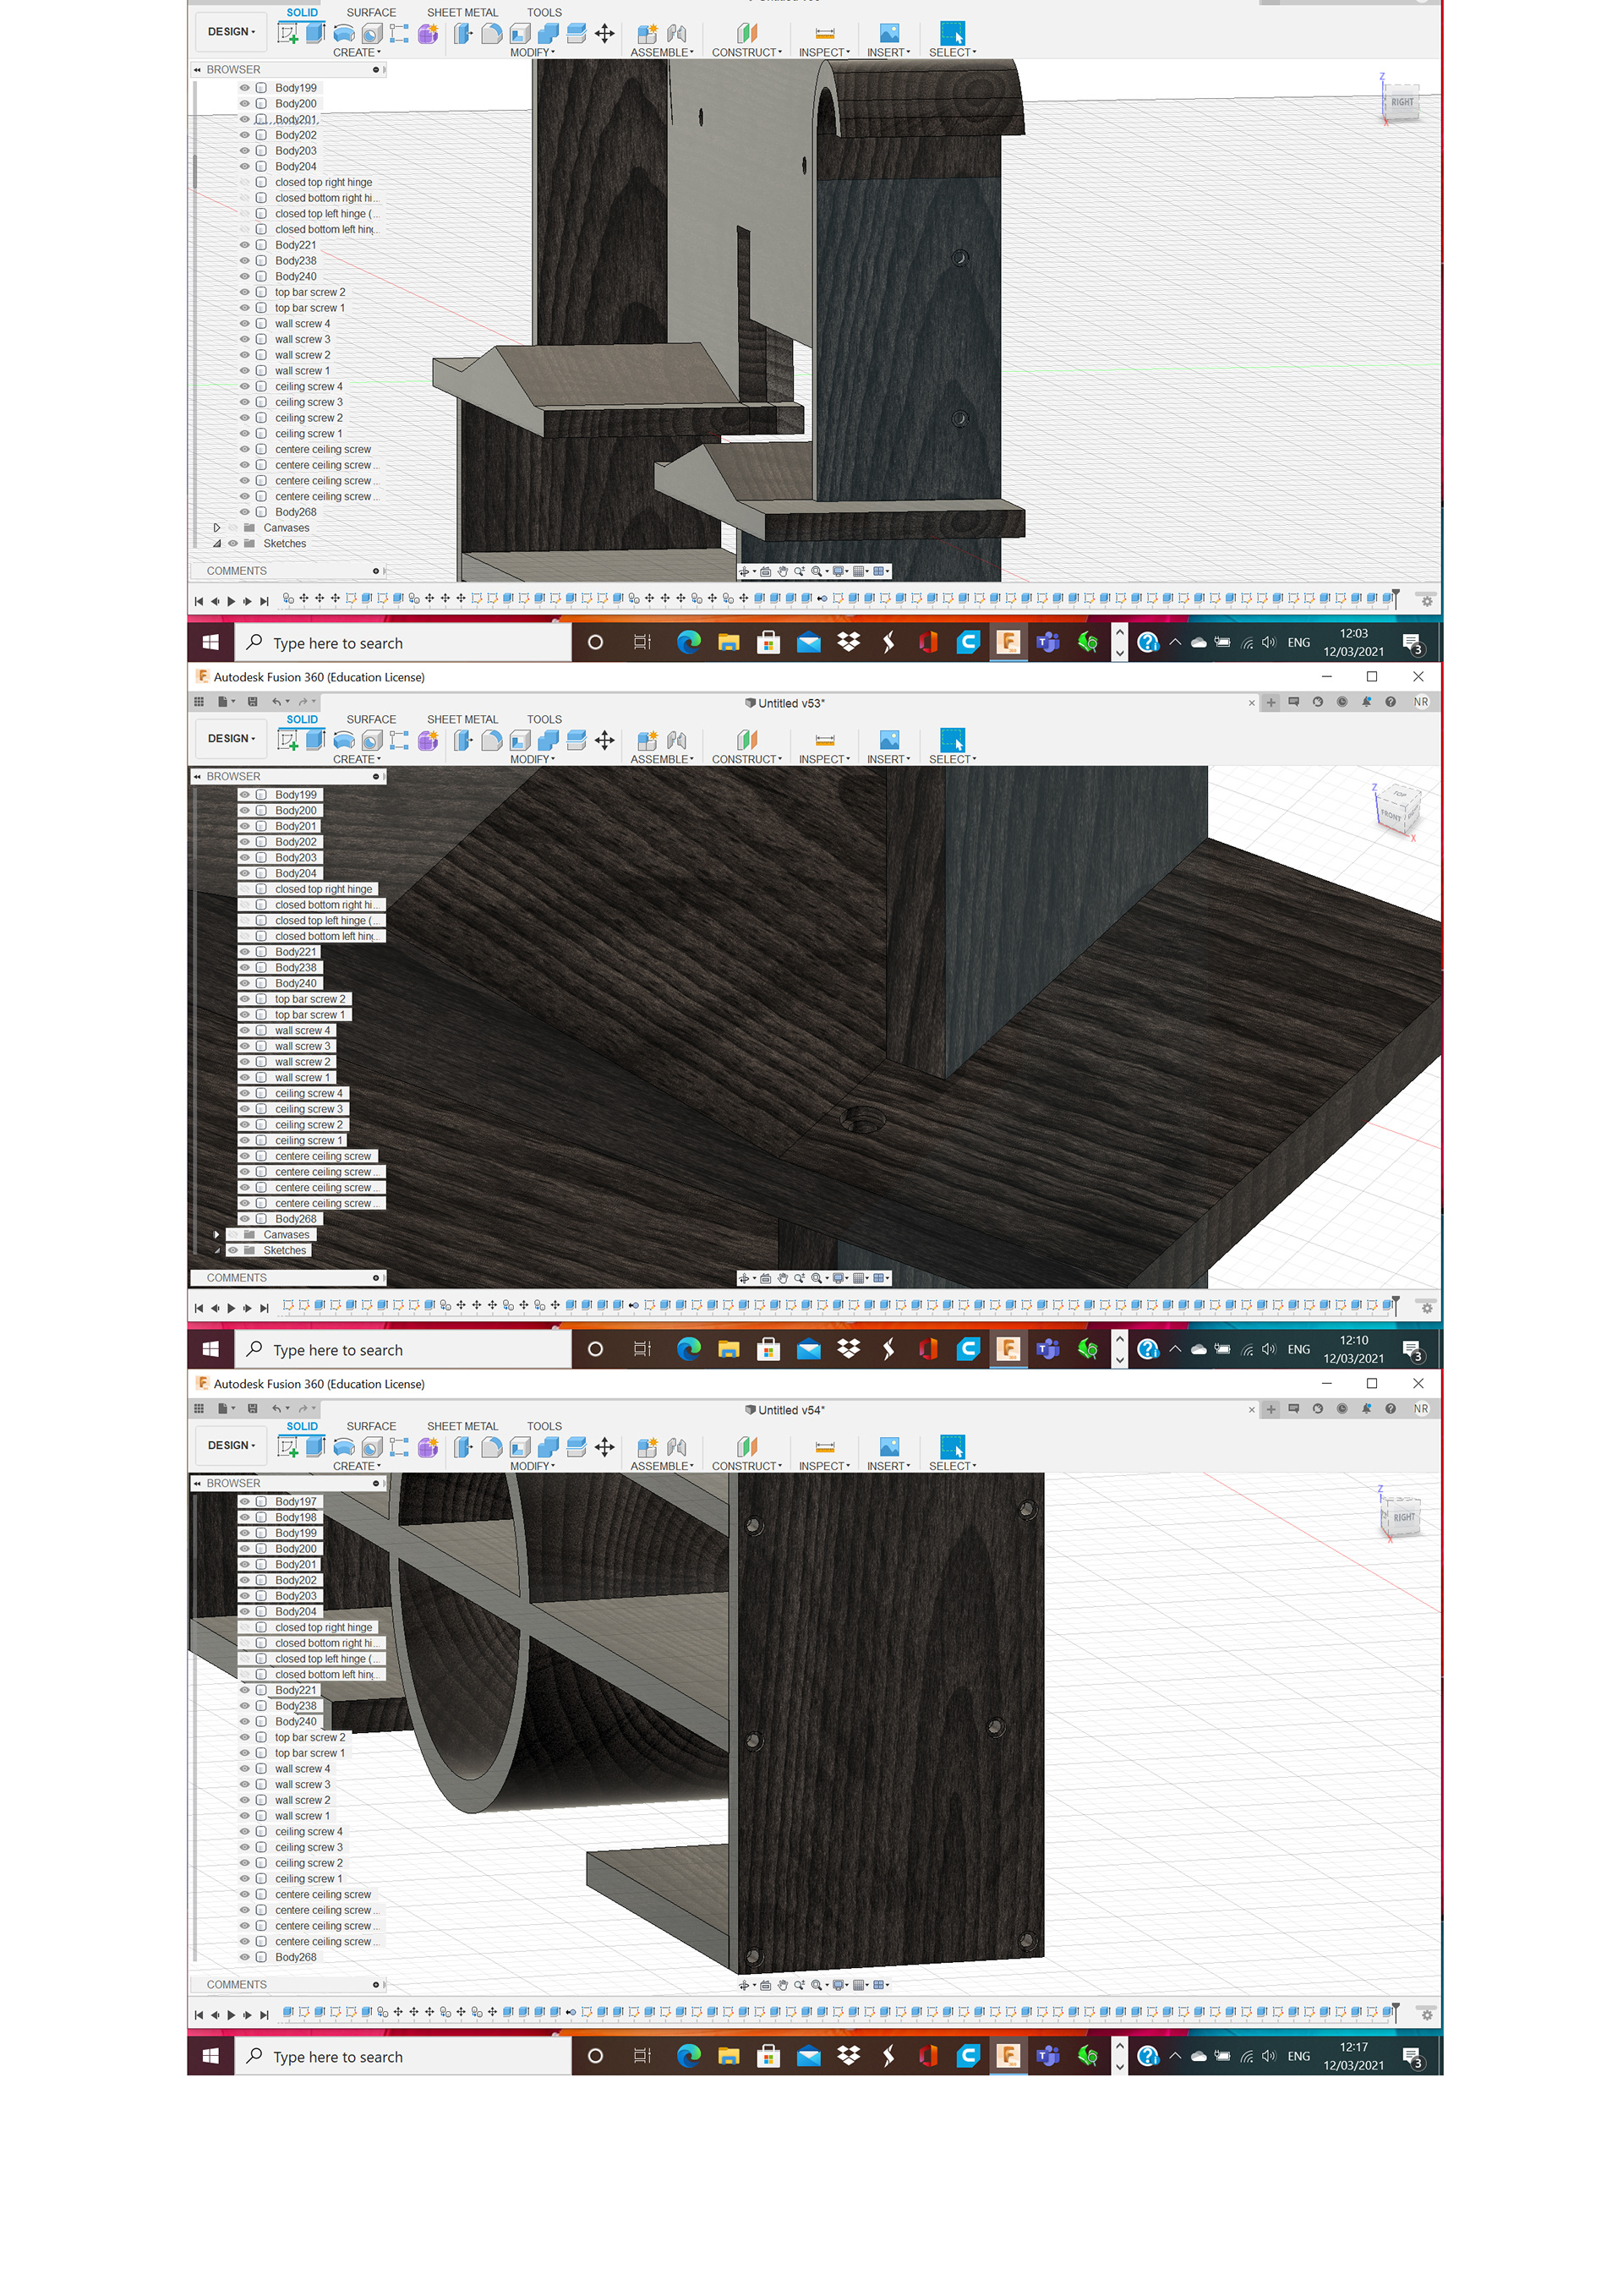Toggle Sketches folder visibility in top Fusion window
Viewport: 1623px width, 2296px height.
(x=233, y=544)
